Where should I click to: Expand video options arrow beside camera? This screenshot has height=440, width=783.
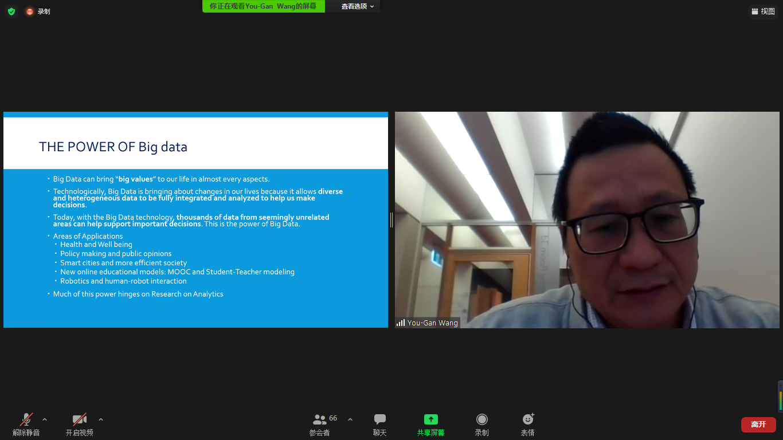pos(101,419)
